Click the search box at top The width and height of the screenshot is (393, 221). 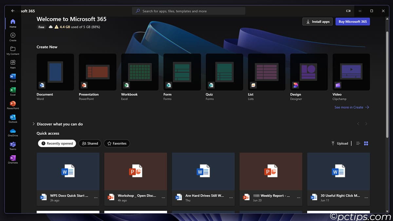point(189,11)
